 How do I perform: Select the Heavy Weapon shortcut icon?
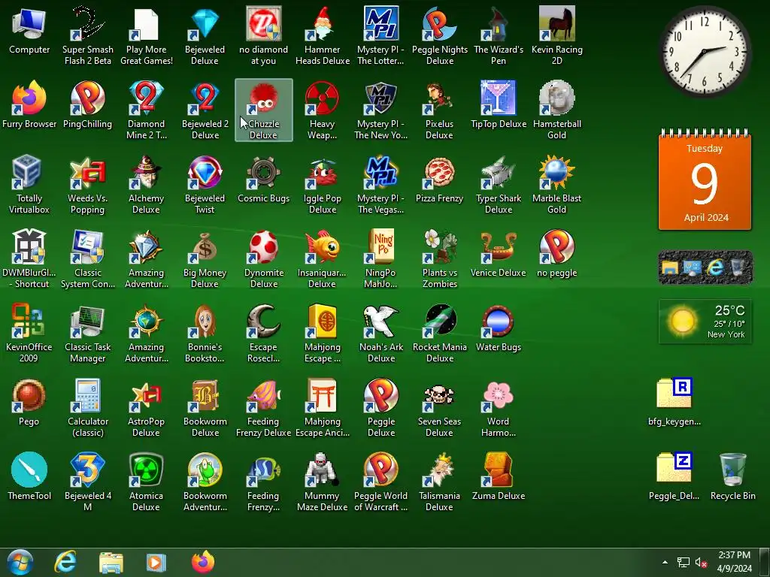pyautogui.click(x=322, y=110)
